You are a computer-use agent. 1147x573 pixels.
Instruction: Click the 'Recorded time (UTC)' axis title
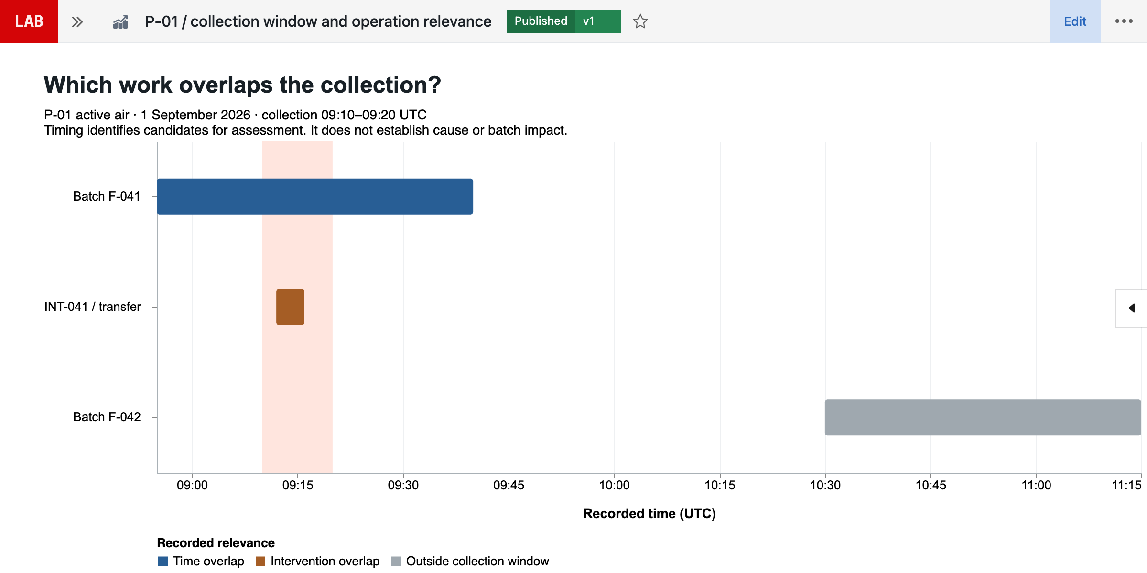(x=649, y=513)
